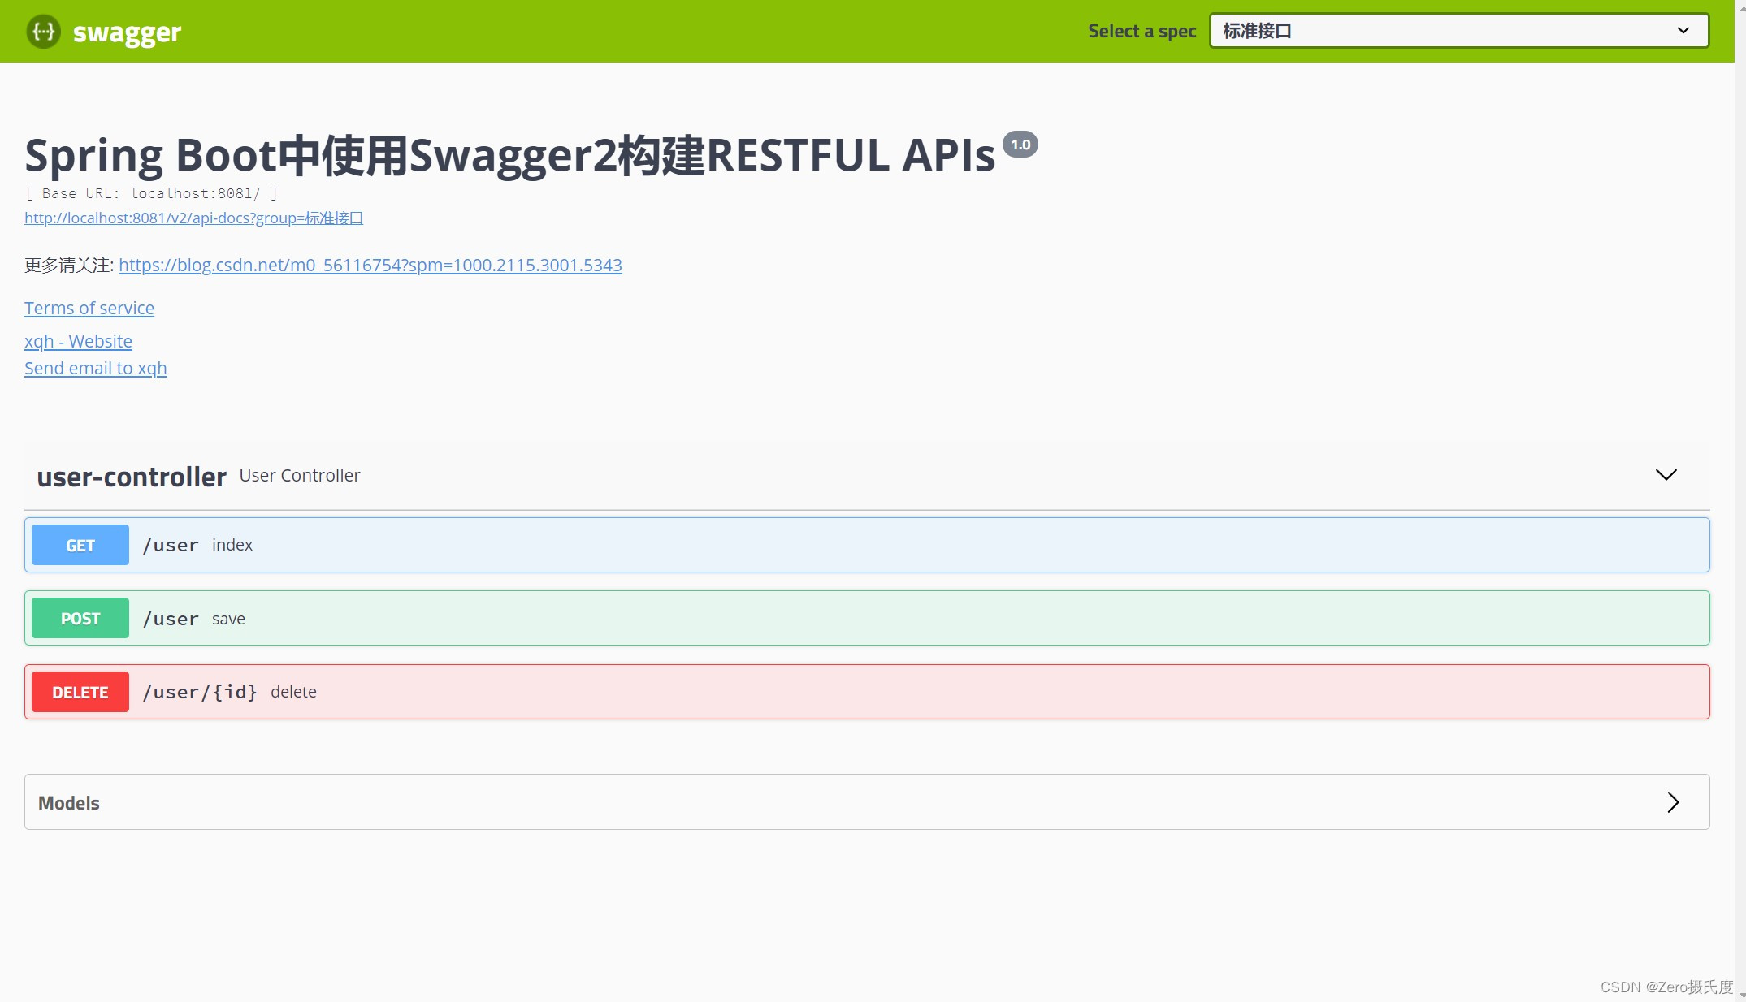Image resolution: width=1746 pixels, height=1002 pixels.
Task: Open the Select a spec dropdown
Action: tap(1458, 31)
